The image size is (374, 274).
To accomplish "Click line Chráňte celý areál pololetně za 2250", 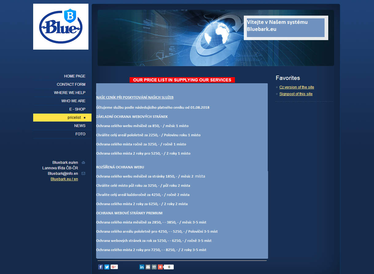I will point(148,135).
